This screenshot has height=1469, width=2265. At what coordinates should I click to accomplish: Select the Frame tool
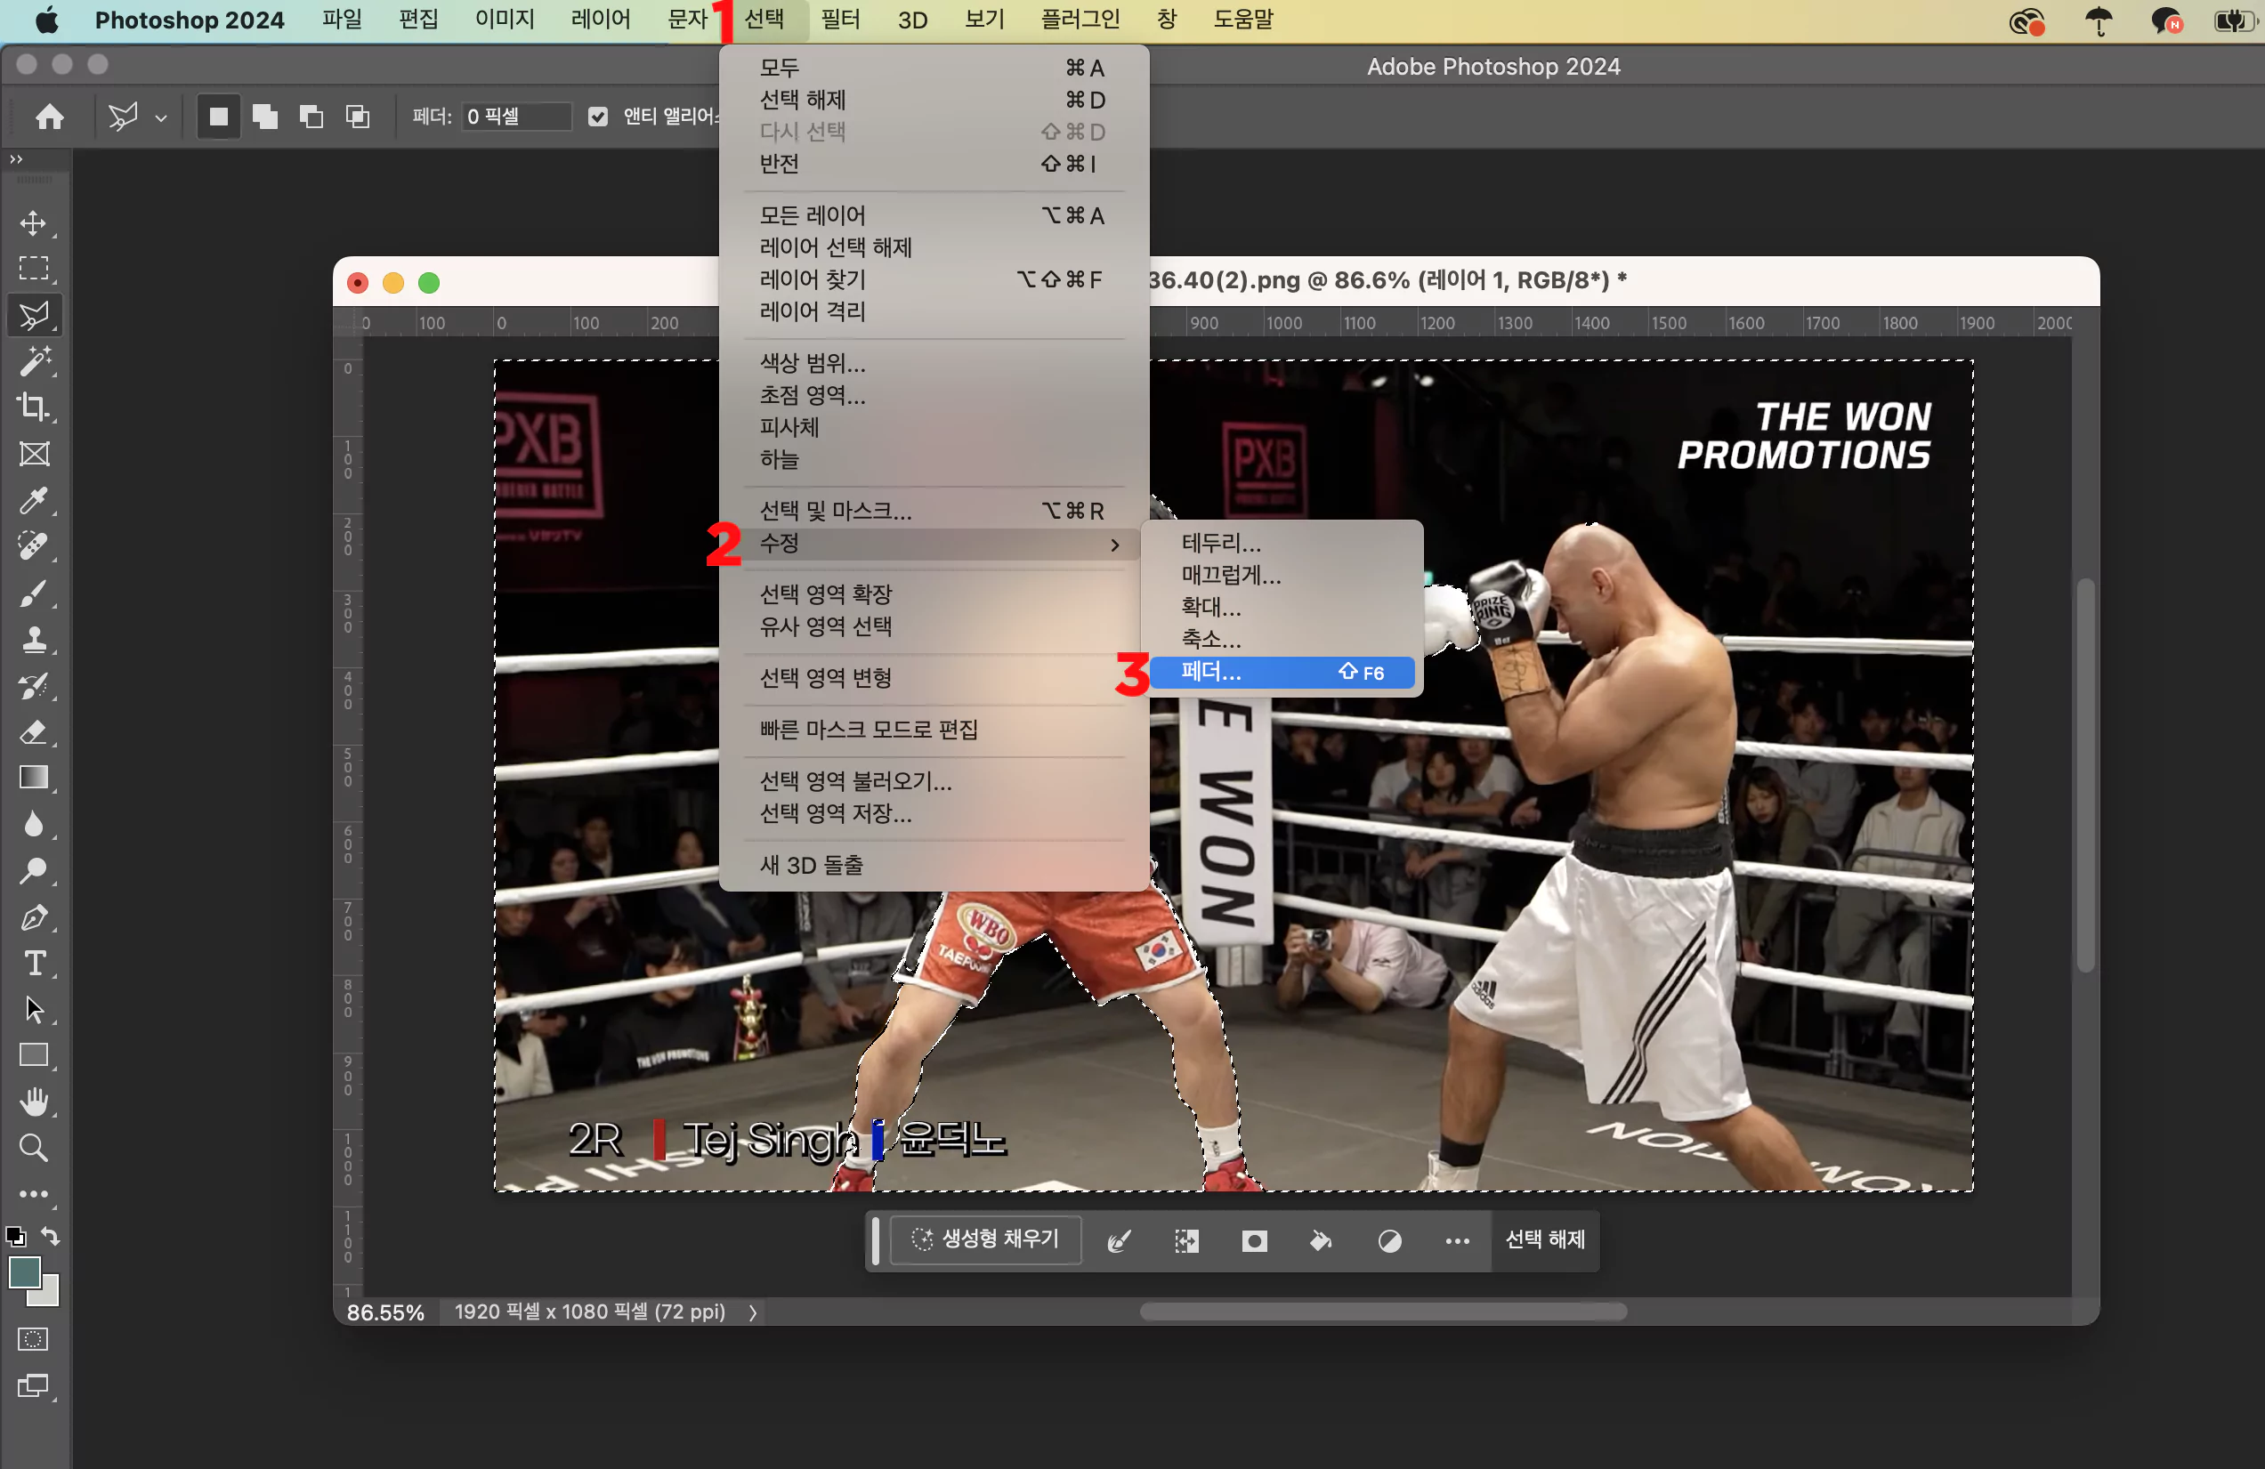34,454
